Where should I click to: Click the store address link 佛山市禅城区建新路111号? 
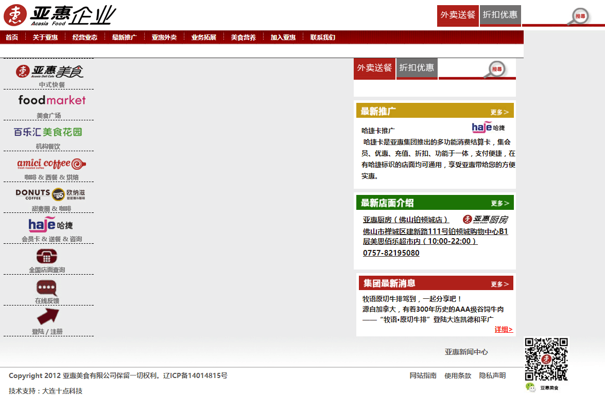(435, 236)
